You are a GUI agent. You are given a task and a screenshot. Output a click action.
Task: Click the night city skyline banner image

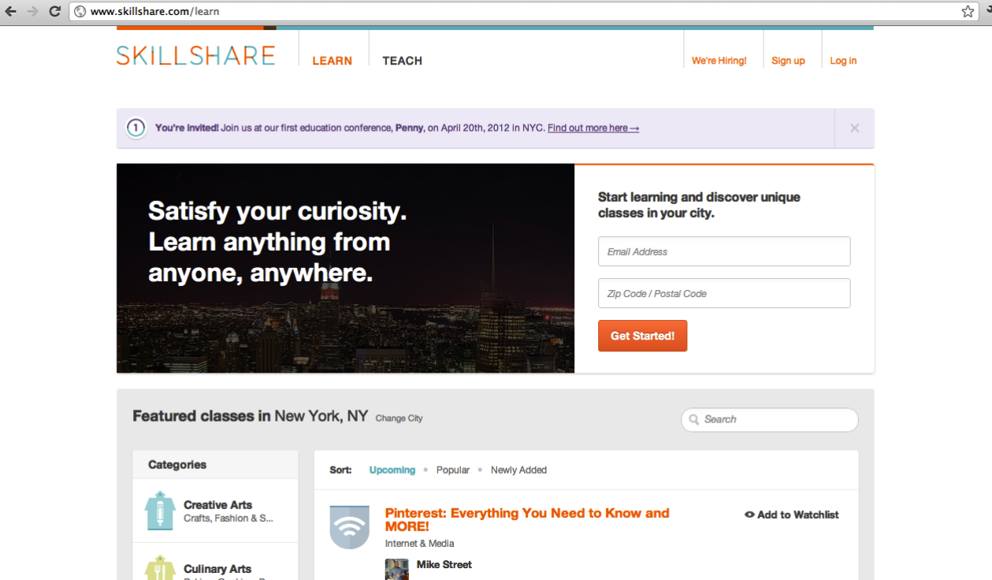(345, 268)
